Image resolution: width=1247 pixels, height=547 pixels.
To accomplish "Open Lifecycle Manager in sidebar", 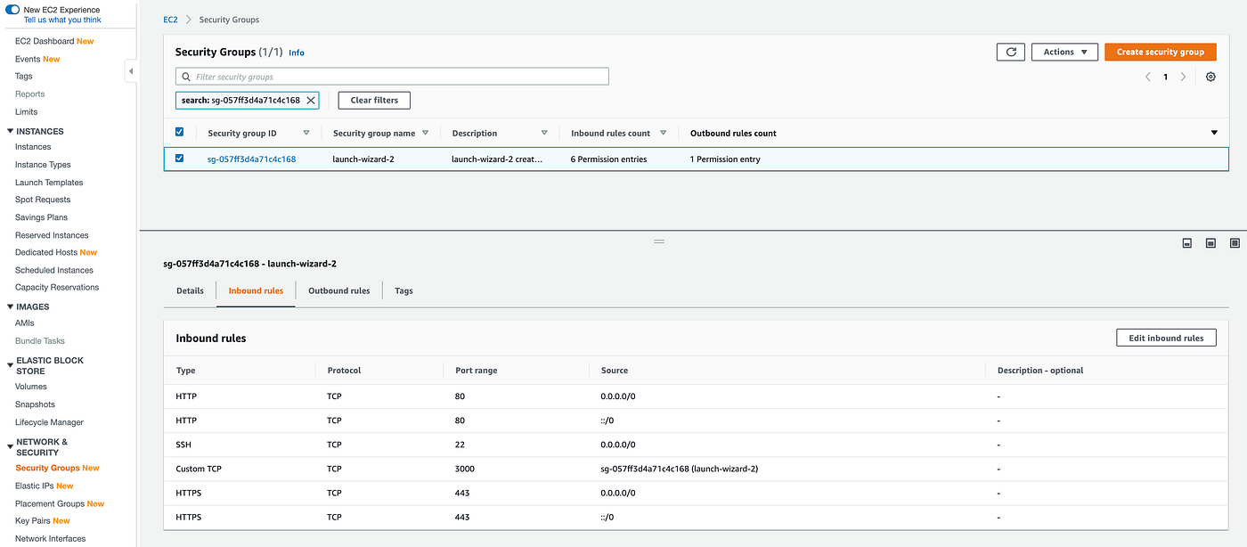I will 49,422.
